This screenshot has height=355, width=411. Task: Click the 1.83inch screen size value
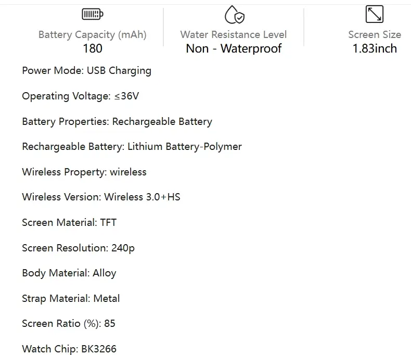[375, 48]
